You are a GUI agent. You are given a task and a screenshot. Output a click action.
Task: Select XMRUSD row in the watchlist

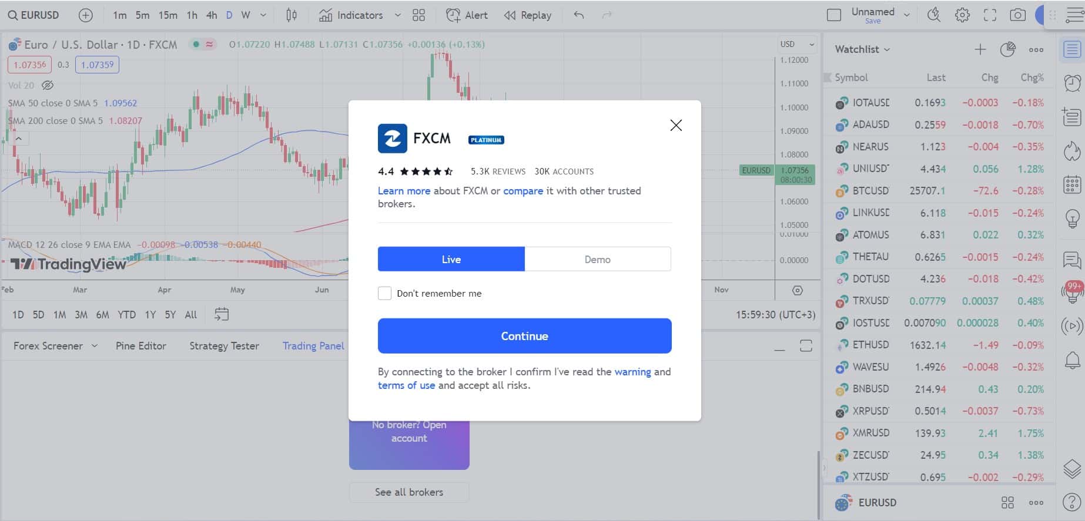[939, 433]
